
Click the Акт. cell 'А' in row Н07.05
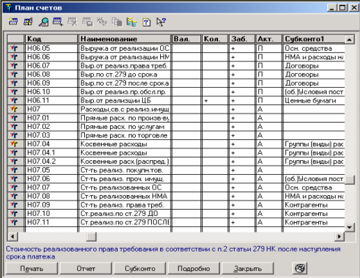[269, 170]
